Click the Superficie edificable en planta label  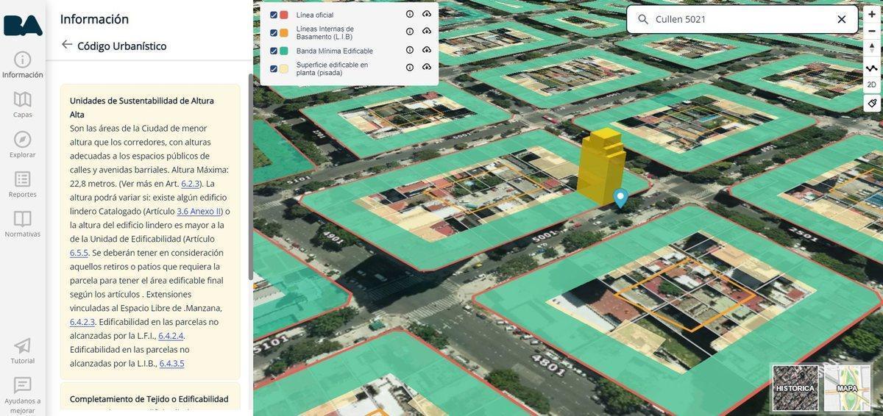[332, 68]
